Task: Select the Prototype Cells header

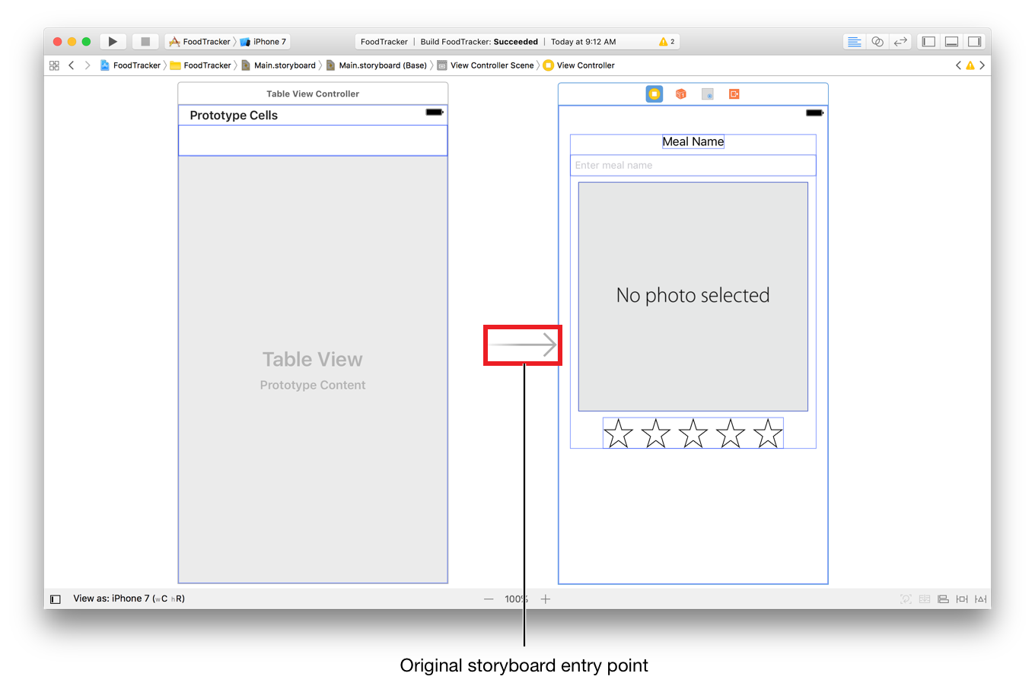Action: pos(234,116)
